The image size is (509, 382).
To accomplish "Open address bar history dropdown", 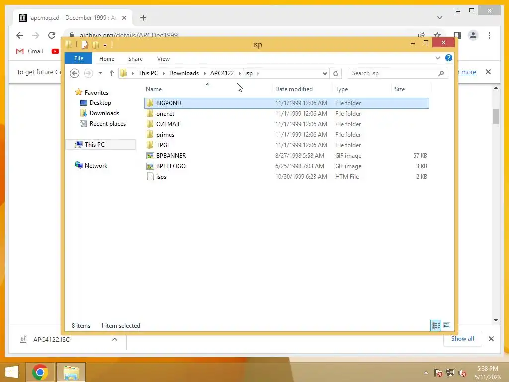I will tap(325, 74).
